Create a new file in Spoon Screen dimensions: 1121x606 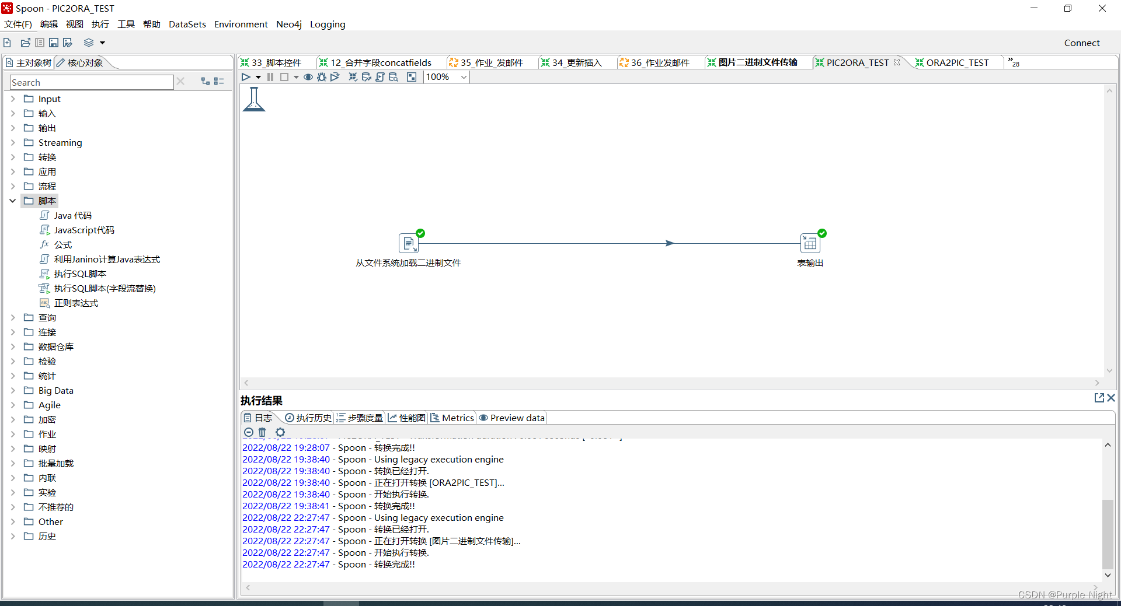pos(6,42)
